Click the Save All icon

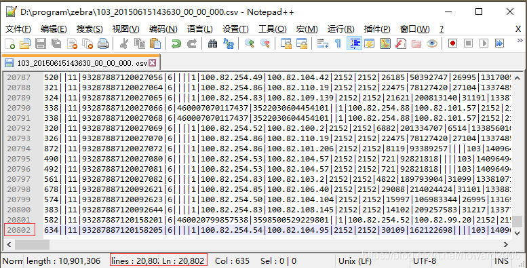[56, 43]
